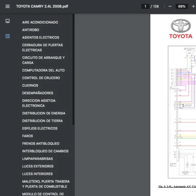Jump to the ANTIROBO section
Image resolution: width=196 pixels, height=196 pixels.
click(30, 30)
